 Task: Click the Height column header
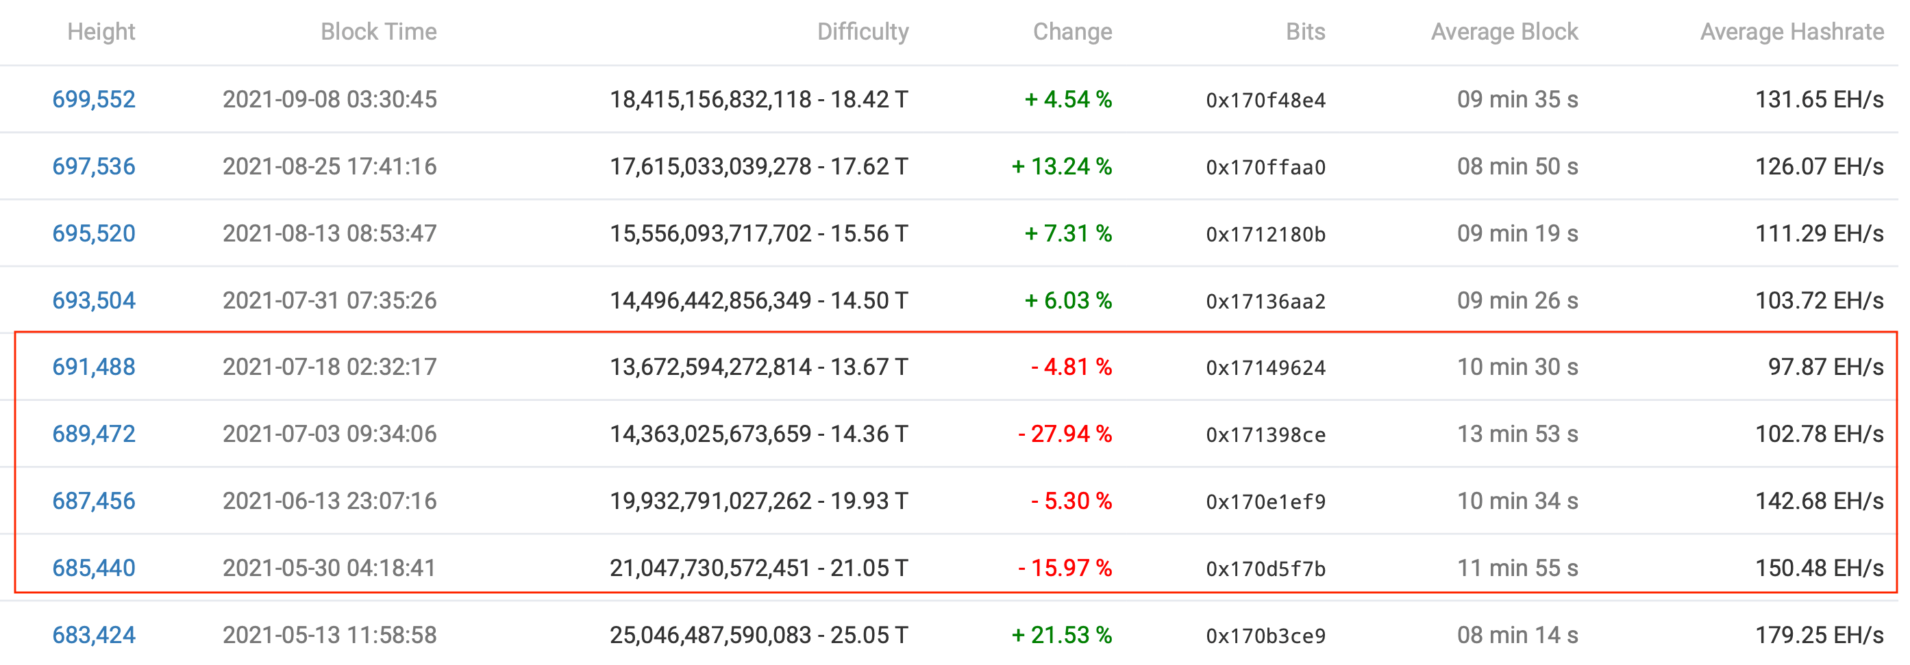point(101,32)
